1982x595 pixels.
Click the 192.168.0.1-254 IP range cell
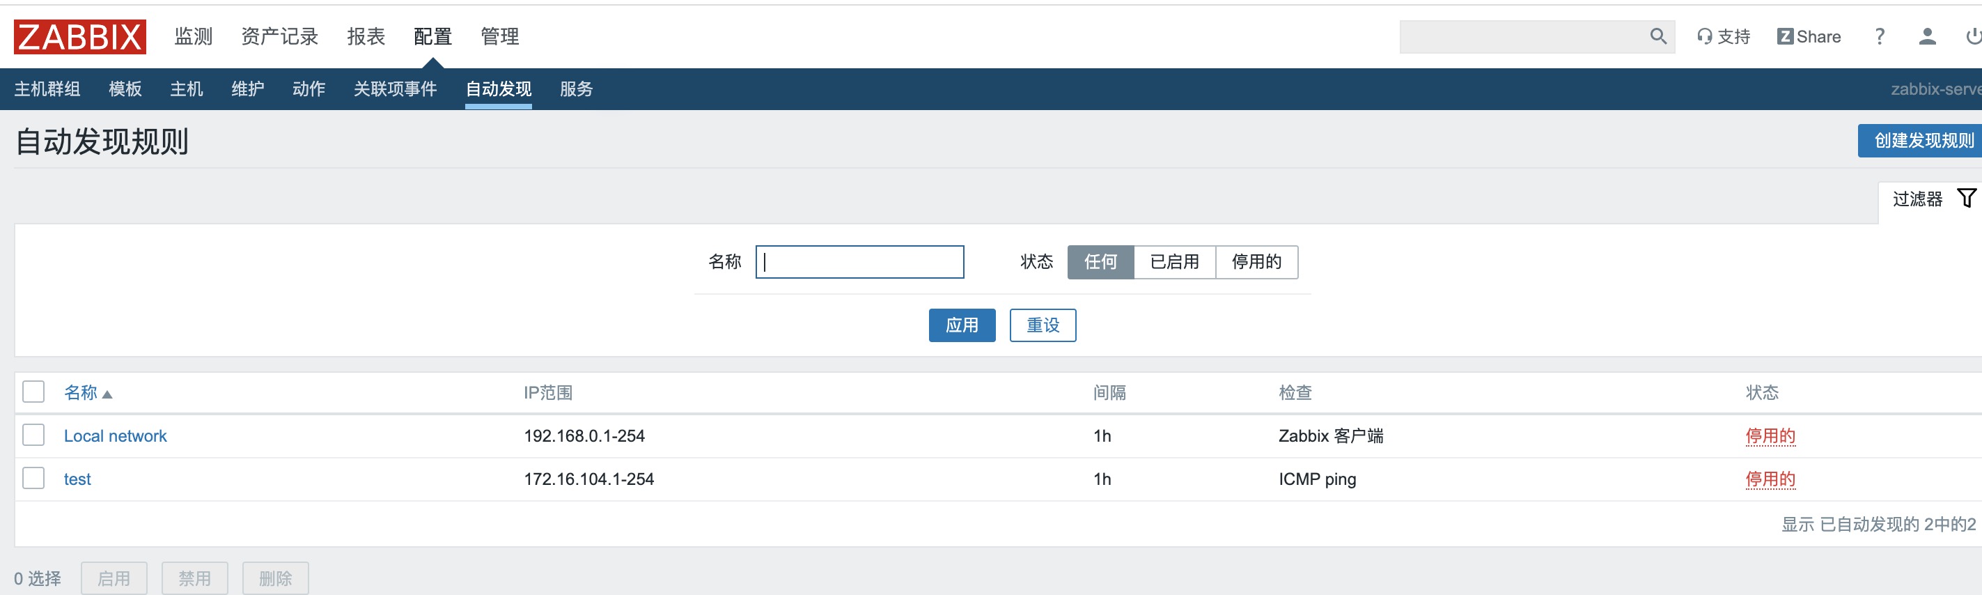(584, 435)
